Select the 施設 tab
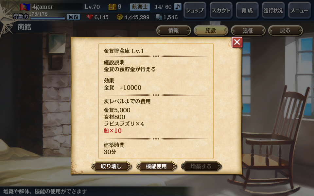This screenshot has width=314, height=196. [211, 30]
